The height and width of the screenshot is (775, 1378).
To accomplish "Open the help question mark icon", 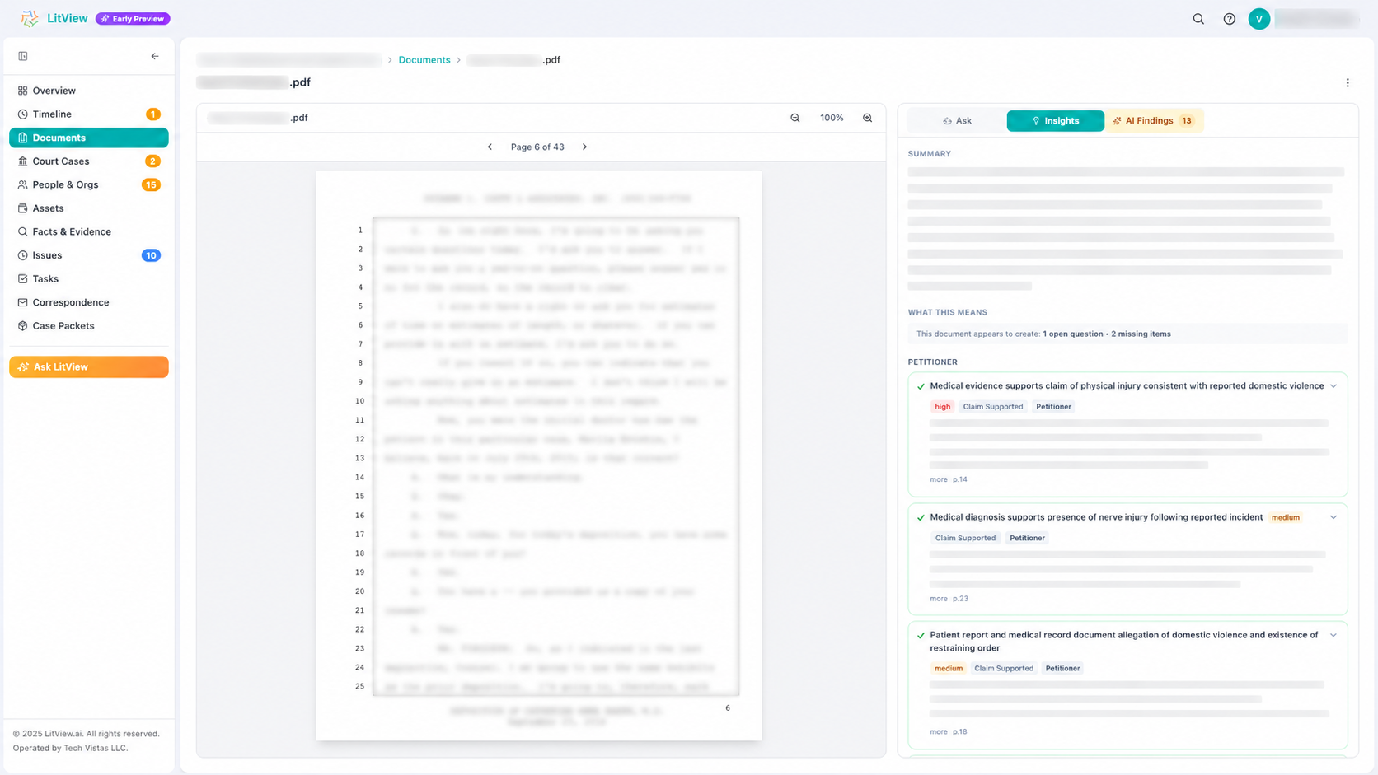I will pos(1229,19).
